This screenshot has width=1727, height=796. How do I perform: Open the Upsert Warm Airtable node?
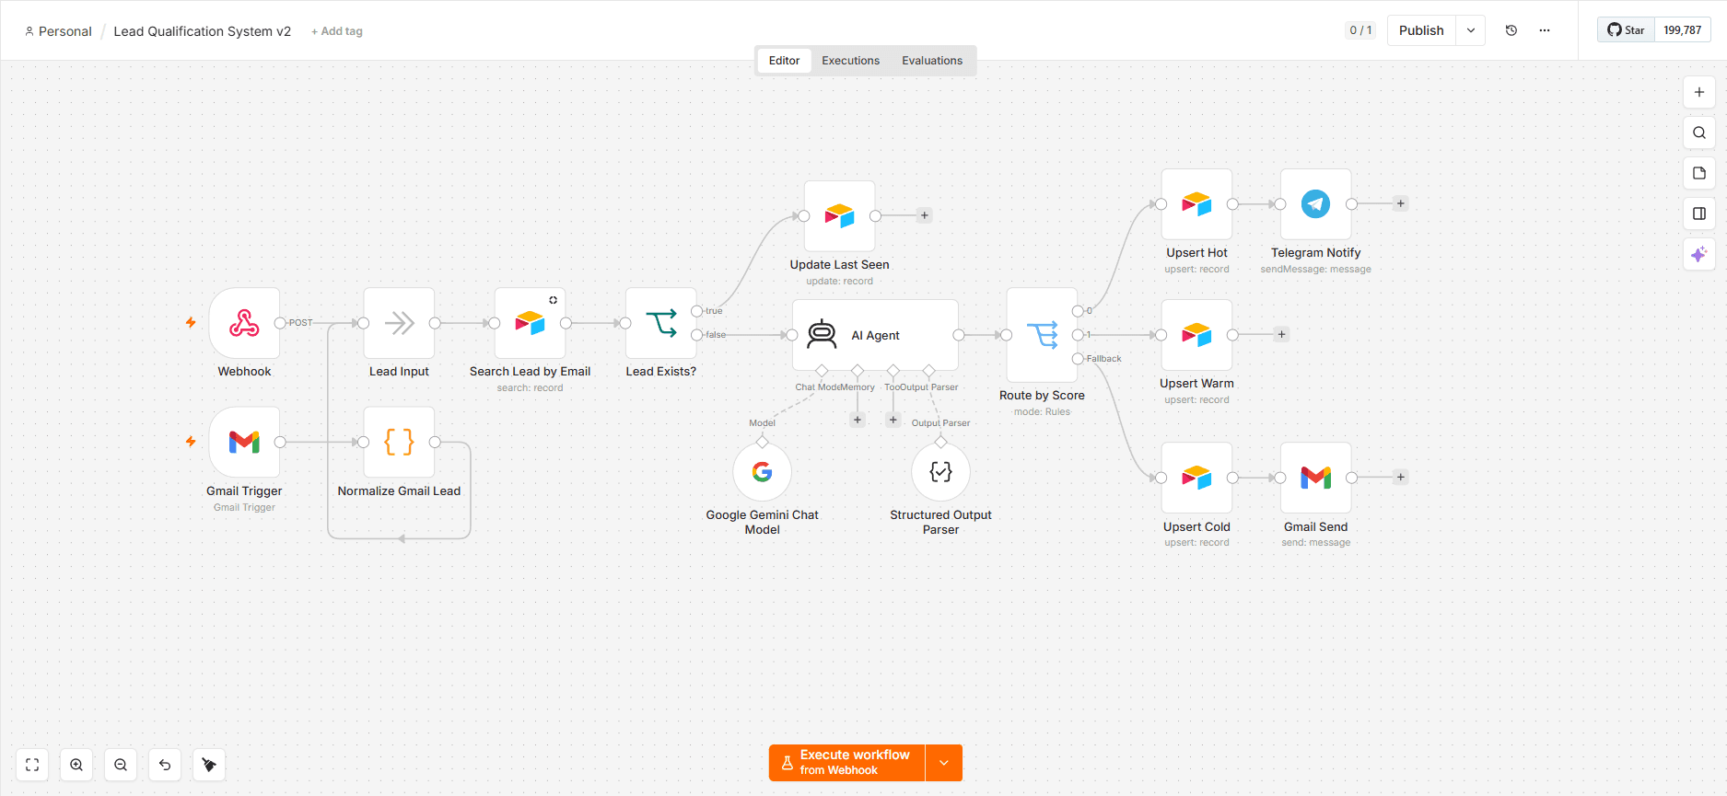coord(1196,335)
